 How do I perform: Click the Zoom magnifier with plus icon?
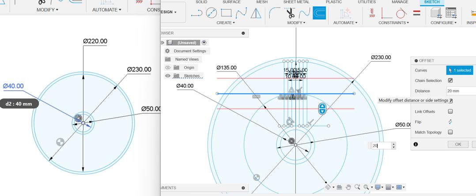pyautogui.click(x=357, y=188)
